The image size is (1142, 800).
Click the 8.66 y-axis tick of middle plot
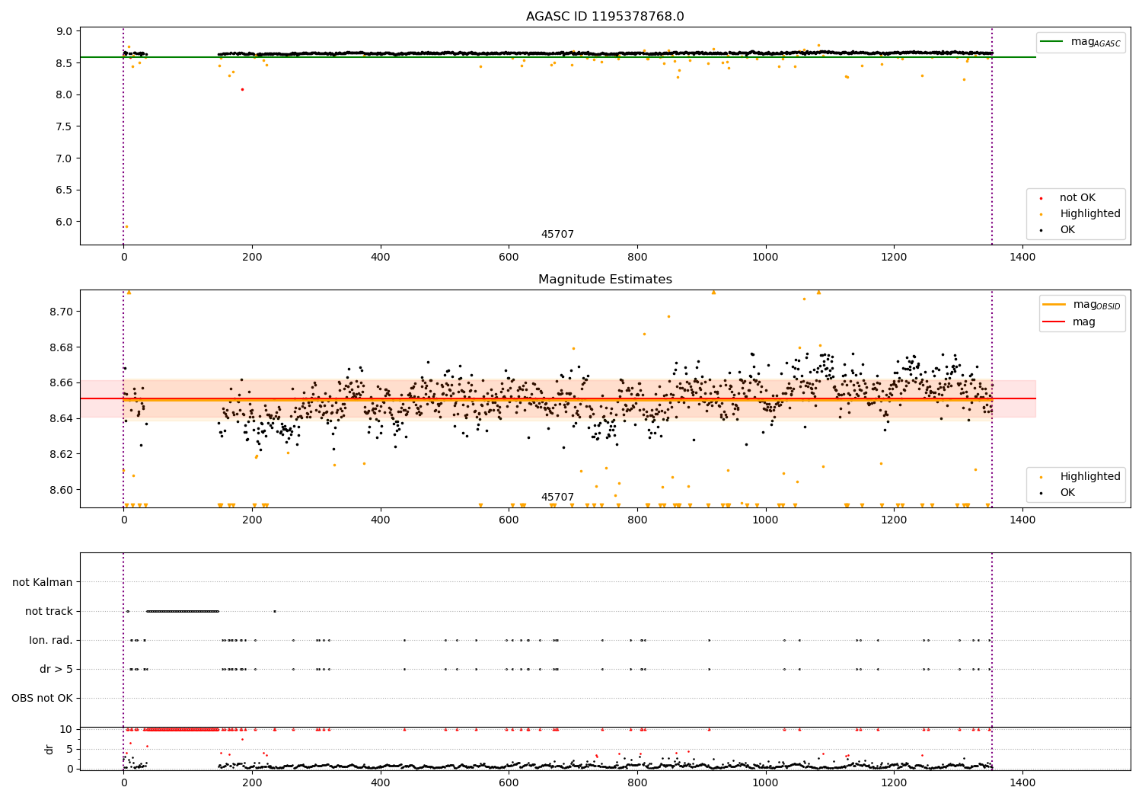click(61, 383)
